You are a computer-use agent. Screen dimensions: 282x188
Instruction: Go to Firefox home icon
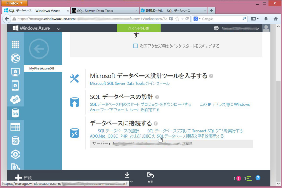(276, 19)
